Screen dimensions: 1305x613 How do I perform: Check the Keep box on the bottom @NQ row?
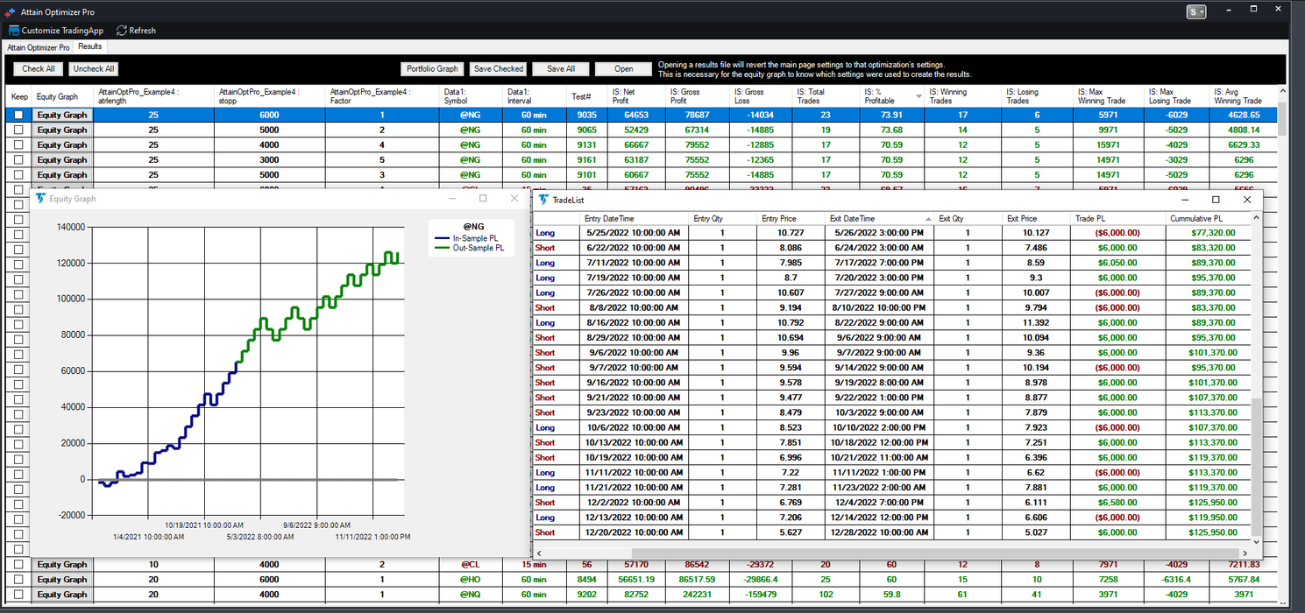pyautogui.click(x=18, y=594)
